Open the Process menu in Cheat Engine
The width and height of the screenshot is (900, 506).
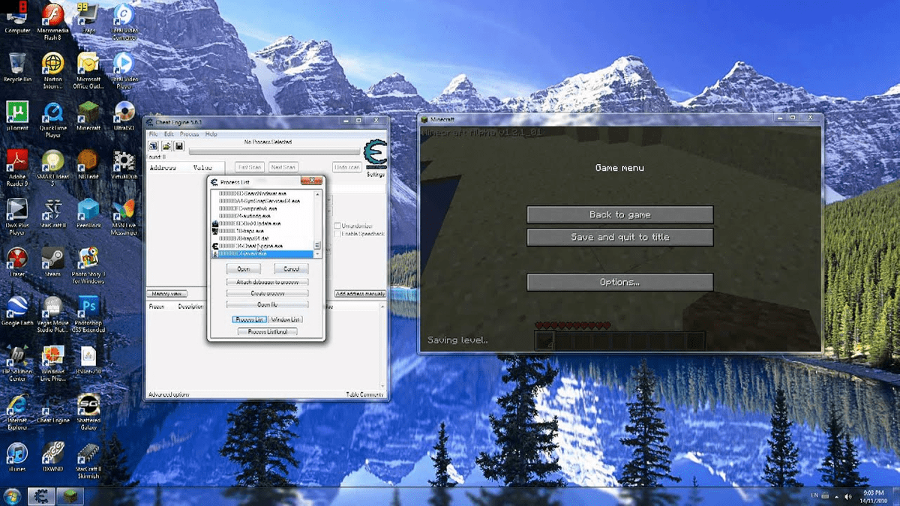click(189, 134)
